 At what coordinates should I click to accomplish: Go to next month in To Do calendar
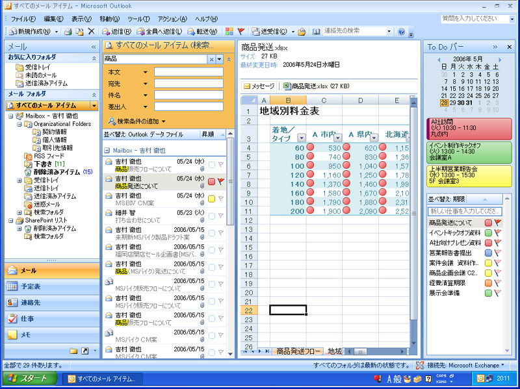coord(500,60)
